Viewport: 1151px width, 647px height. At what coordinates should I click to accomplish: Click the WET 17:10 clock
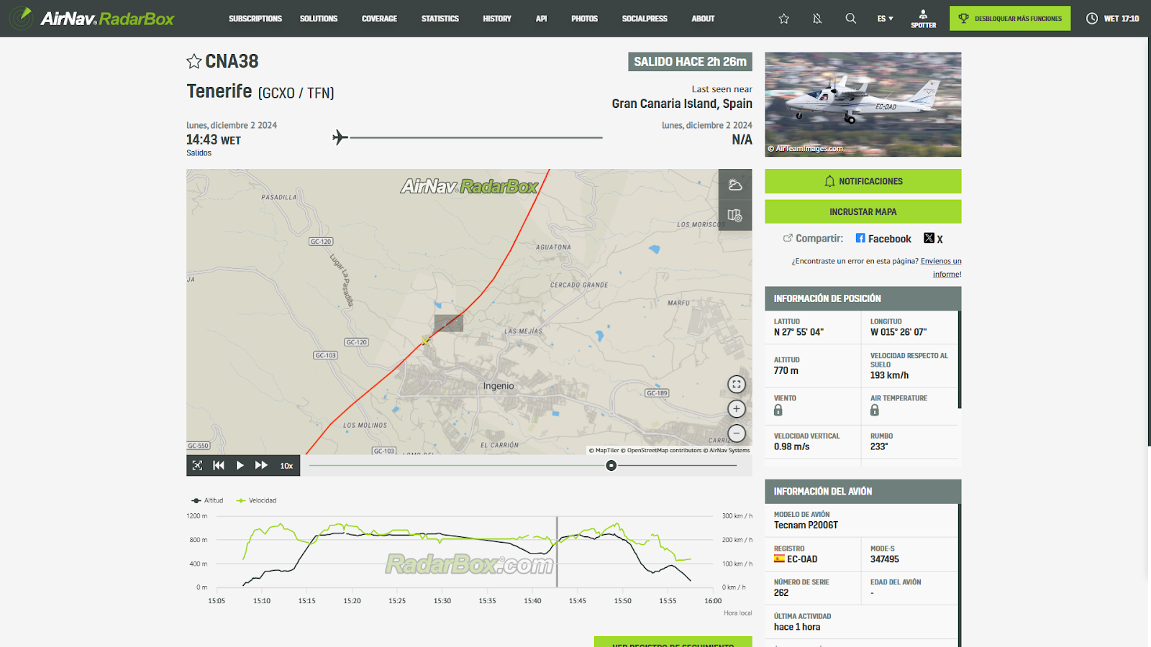(1113, 19)
